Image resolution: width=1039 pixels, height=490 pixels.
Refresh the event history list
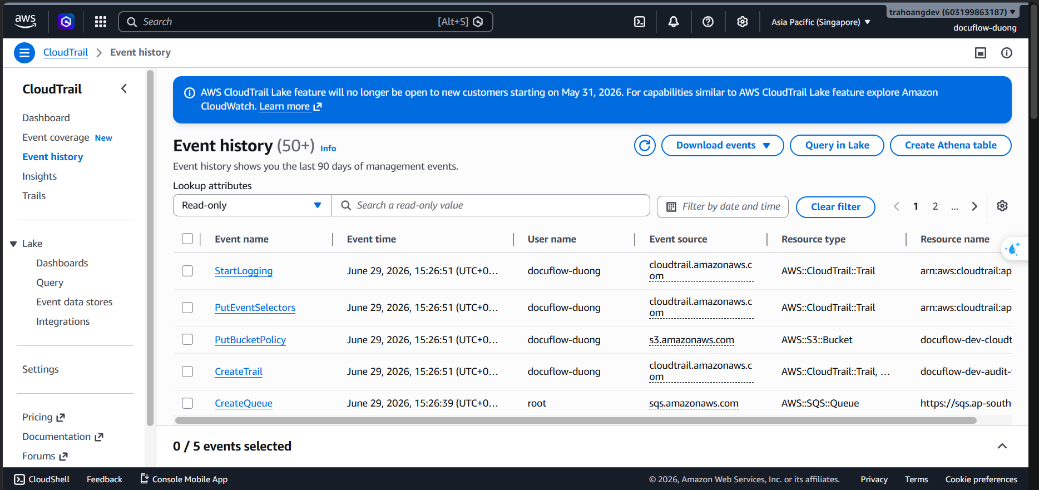click(x=645, y=146)
